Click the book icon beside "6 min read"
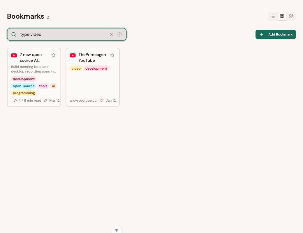The image size is (303, 233). click(21, 100)
